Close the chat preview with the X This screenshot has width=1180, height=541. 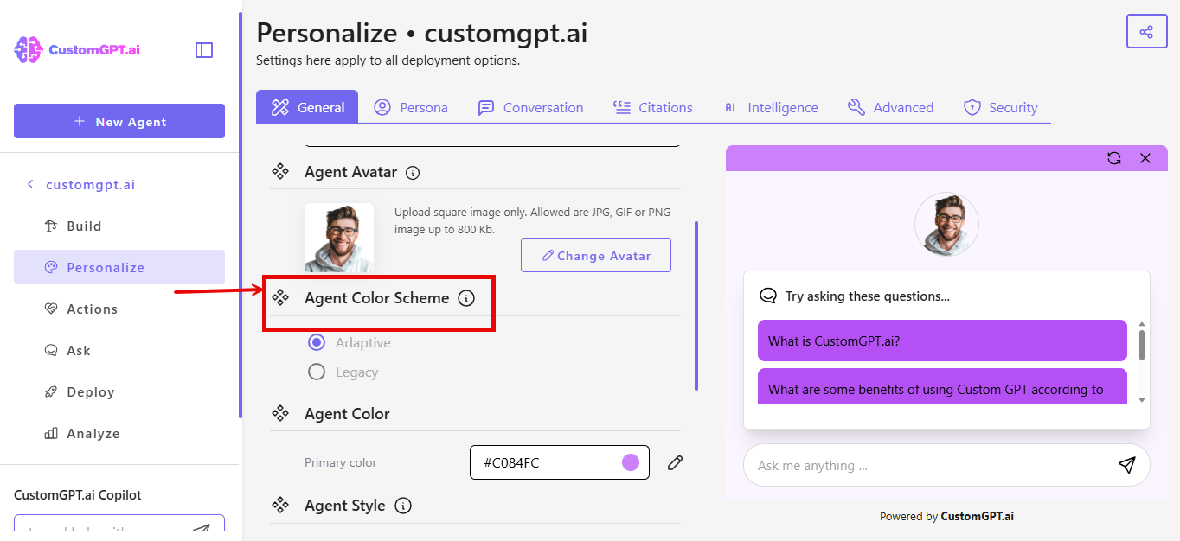(1145, 158)
